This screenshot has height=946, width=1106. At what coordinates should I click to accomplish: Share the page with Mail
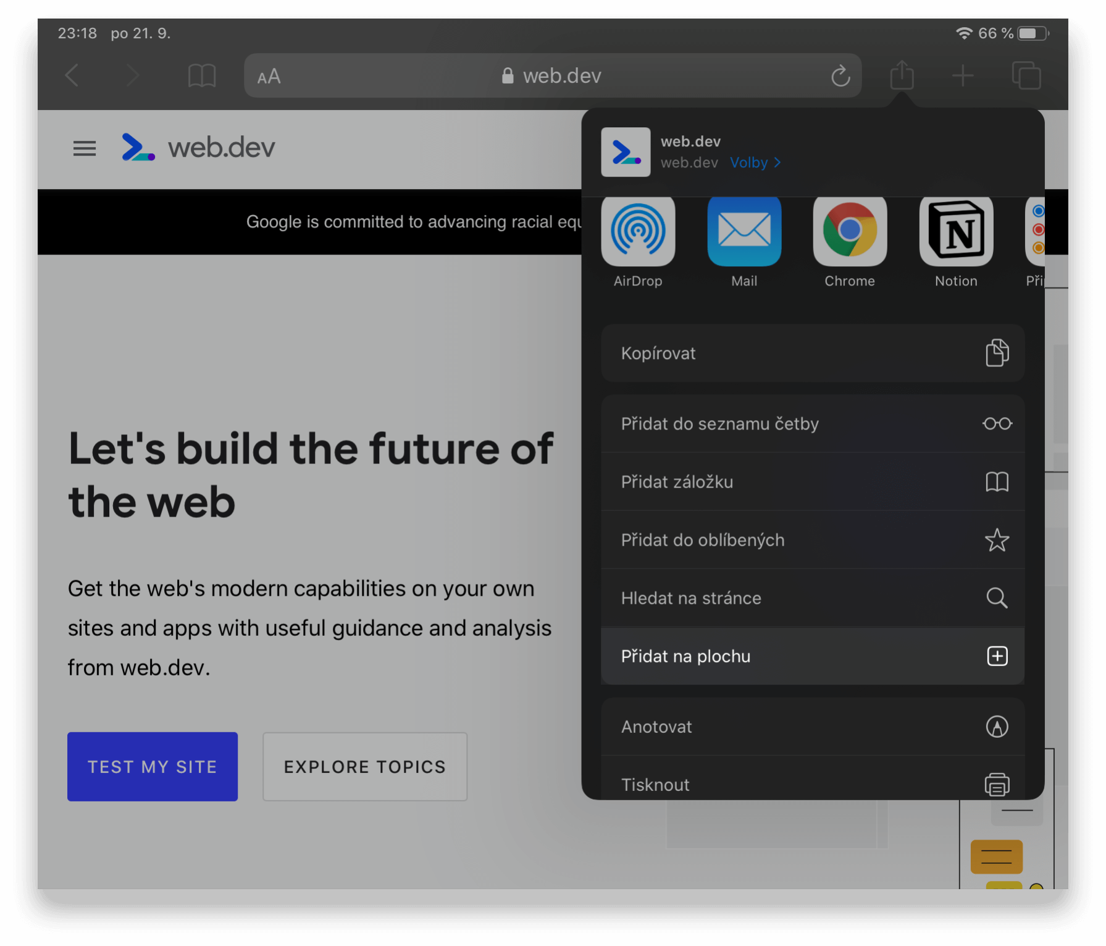tap(744, 242)
